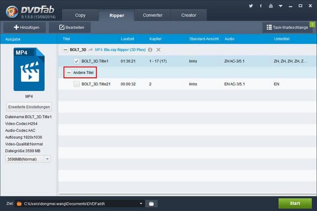
Task: Uncheck the BOLT_3D.Title1 checkbox
Action: click(77, 61)
